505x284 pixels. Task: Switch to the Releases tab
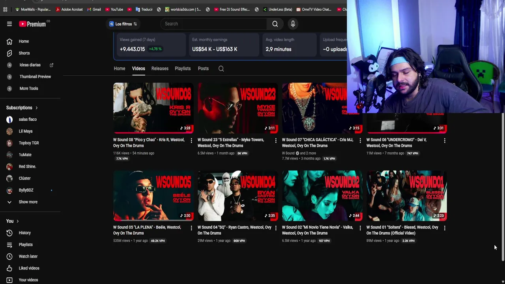160,69
